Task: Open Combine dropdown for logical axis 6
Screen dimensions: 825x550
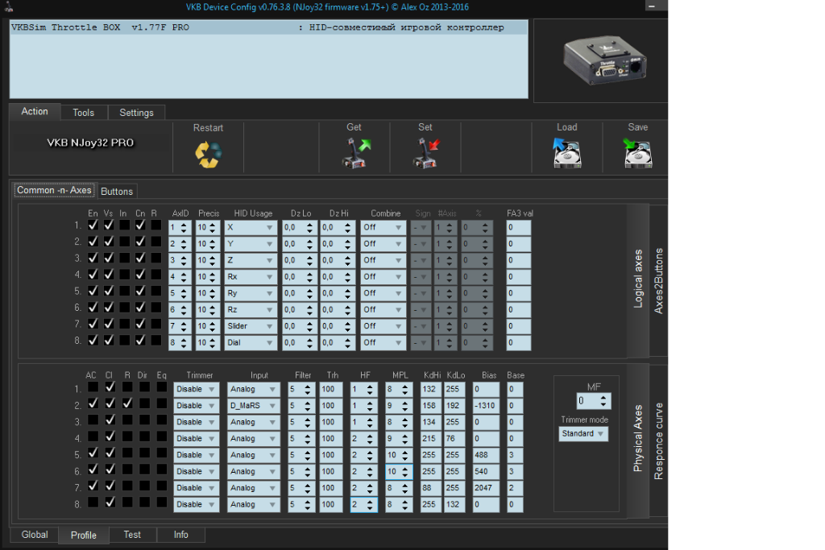Action: point(383,310)
